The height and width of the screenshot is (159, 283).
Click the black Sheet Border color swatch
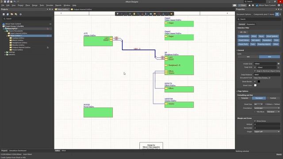[x=259, y=81]
